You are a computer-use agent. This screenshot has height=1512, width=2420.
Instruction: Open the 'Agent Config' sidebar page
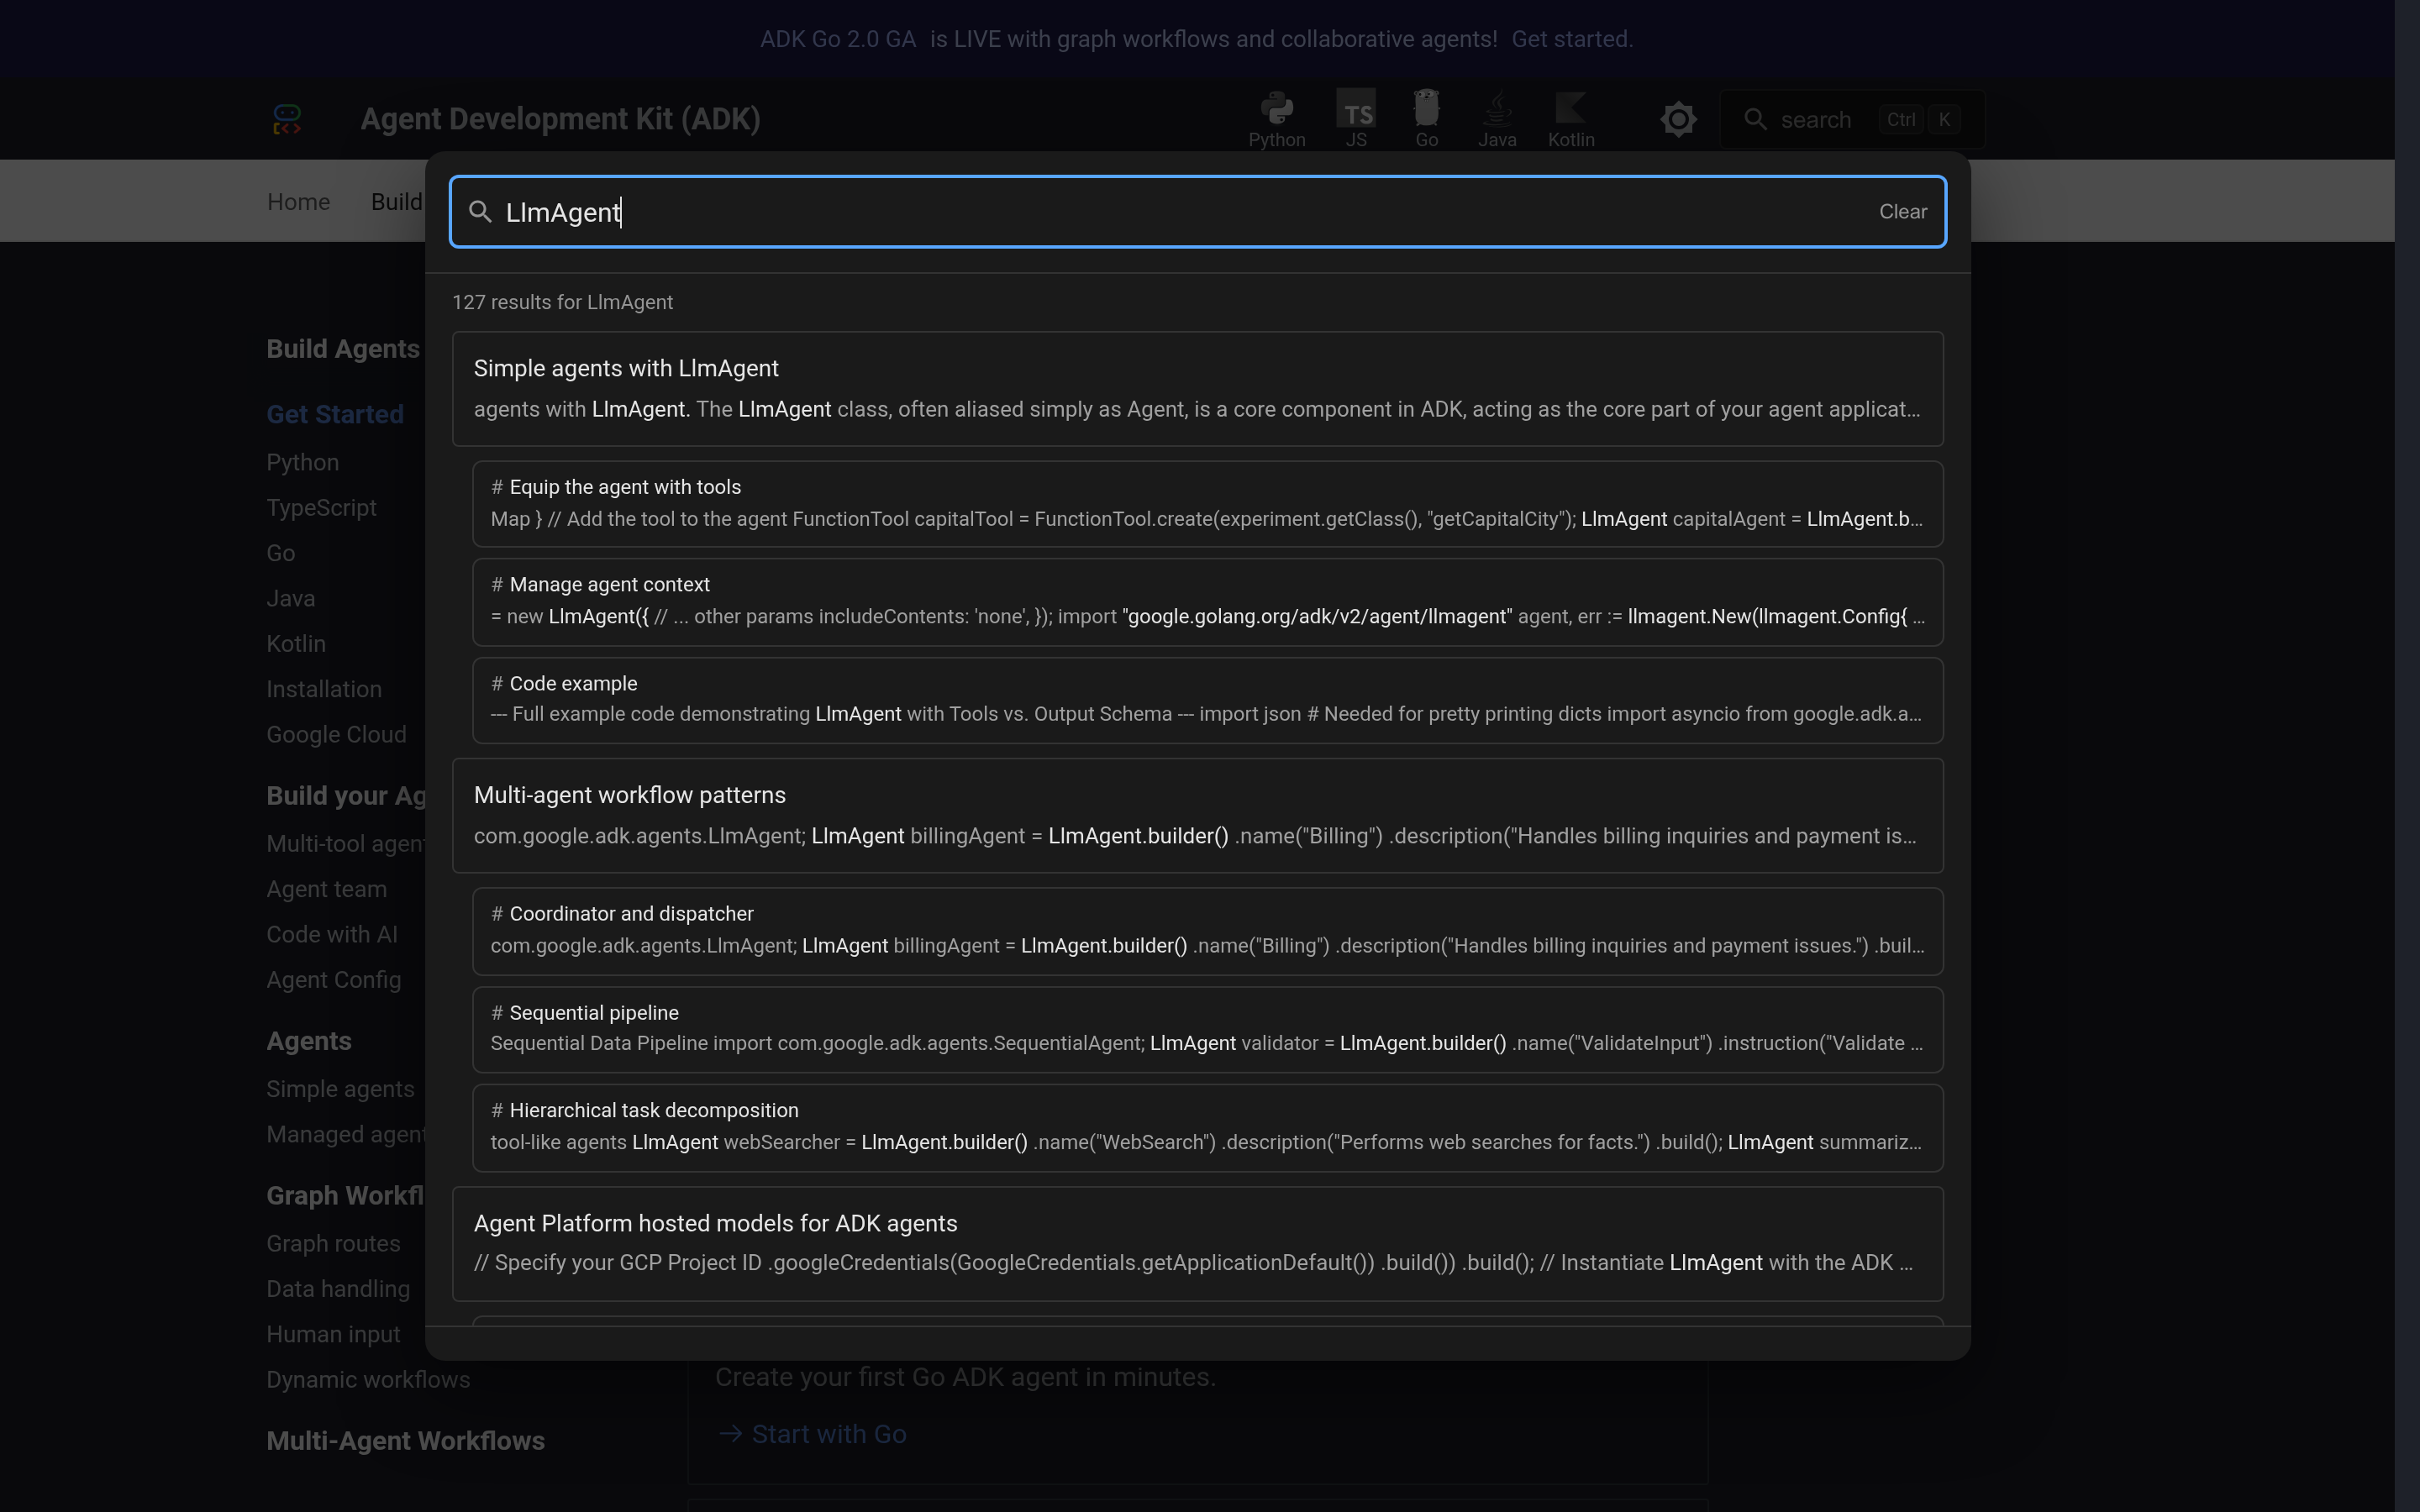click(333, 980)
